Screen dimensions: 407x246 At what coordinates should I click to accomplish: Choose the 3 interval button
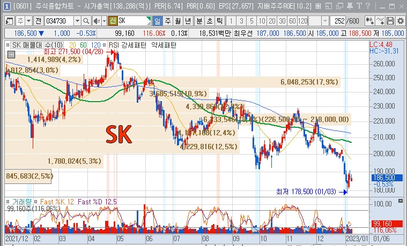point(241,21)
